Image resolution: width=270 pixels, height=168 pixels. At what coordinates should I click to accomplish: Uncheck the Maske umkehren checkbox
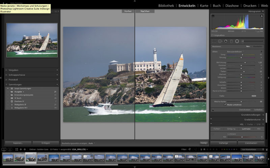(x=225, y=105)
